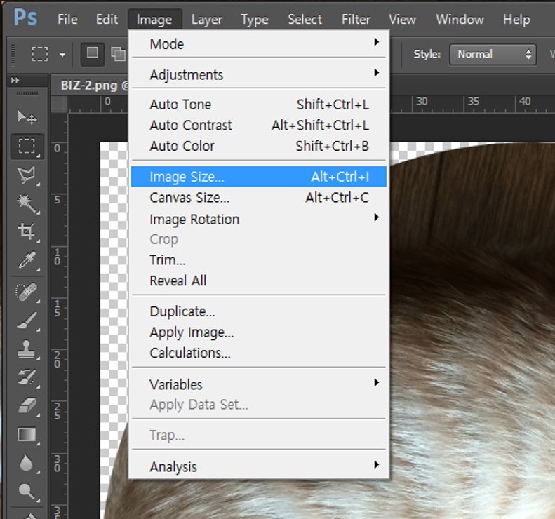Select the Magic Wand tool
555x519 pixels.
click(27, 203)
